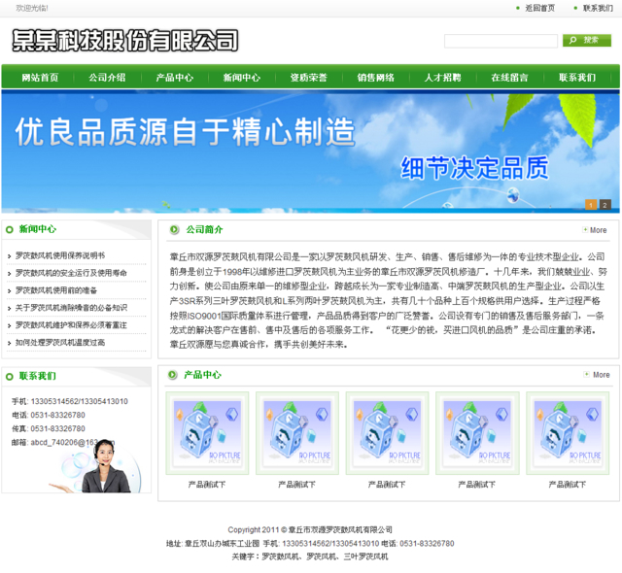Open 公司介绍 navigation menu item
622x573 pixels.
click(x=107, y=78)
